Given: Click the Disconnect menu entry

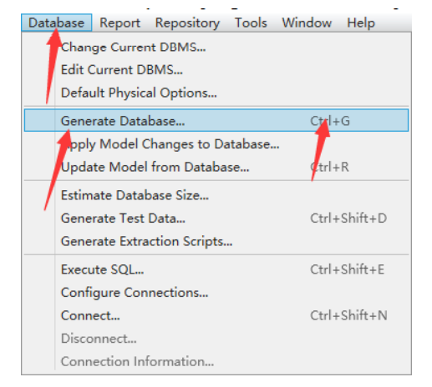Looking at the screenshot, I should [216, 339].
